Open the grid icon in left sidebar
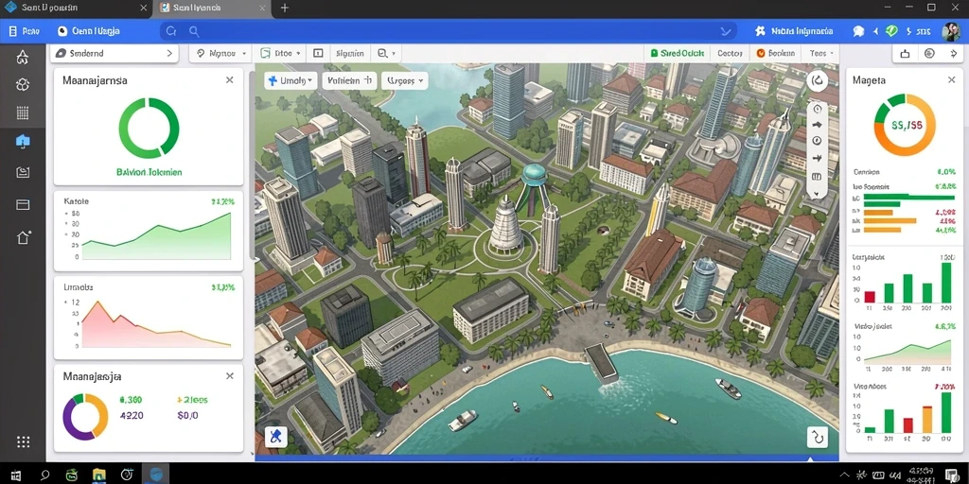 23,112
